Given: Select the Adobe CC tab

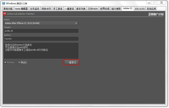Looking at the screenshot, I should click(128, 8).
